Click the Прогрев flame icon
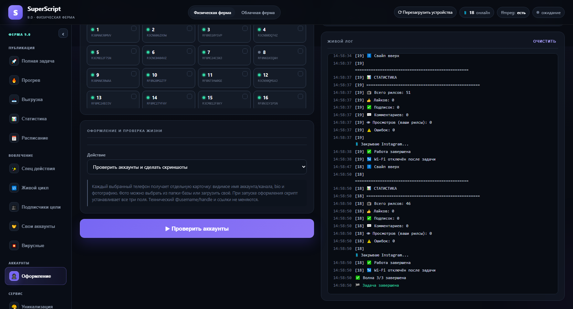The height and width of the screenshot is (309, 573). [x=14, y=80]
